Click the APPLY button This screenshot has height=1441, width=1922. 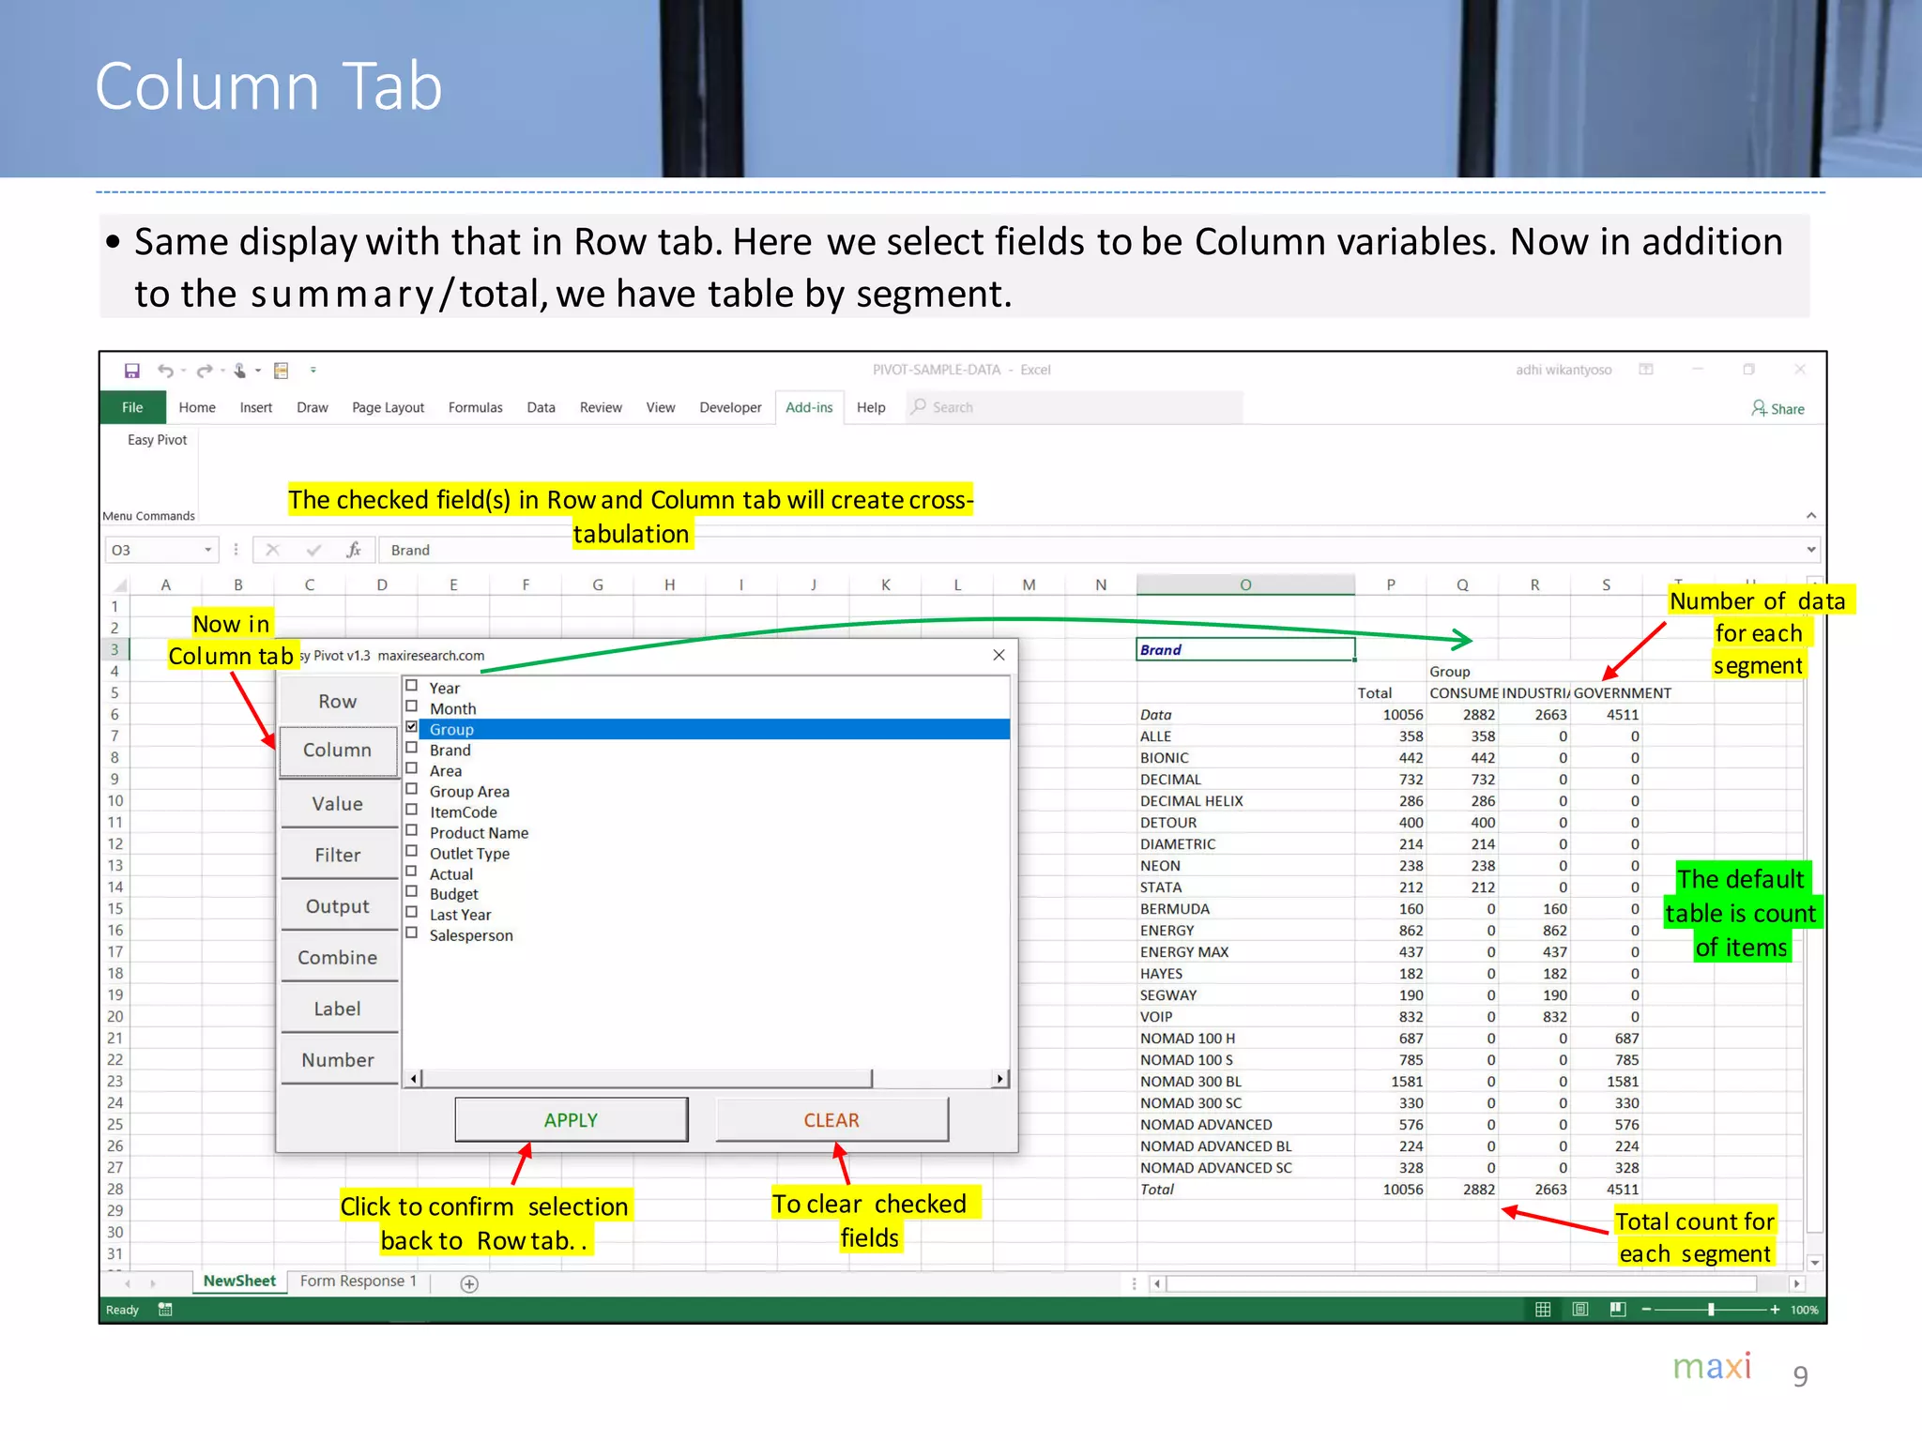pyautogui.click(x=571, y=1120)
